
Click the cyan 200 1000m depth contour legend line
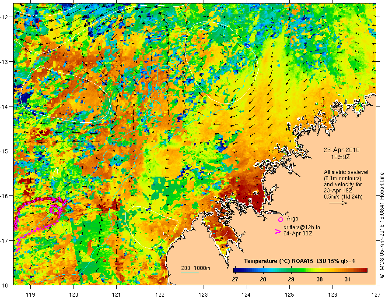[x=190, y=273]
